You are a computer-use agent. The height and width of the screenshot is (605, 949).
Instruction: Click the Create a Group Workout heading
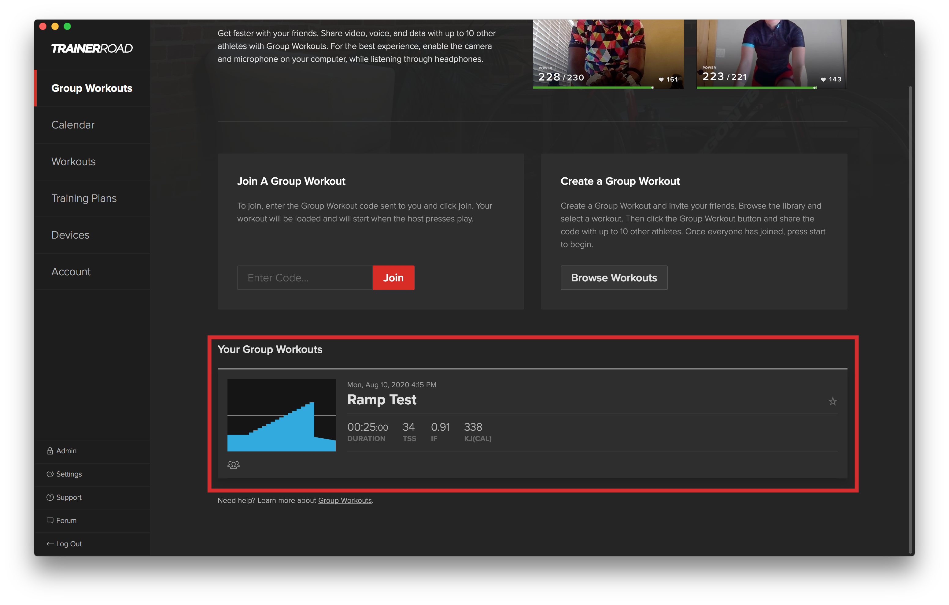620,181
